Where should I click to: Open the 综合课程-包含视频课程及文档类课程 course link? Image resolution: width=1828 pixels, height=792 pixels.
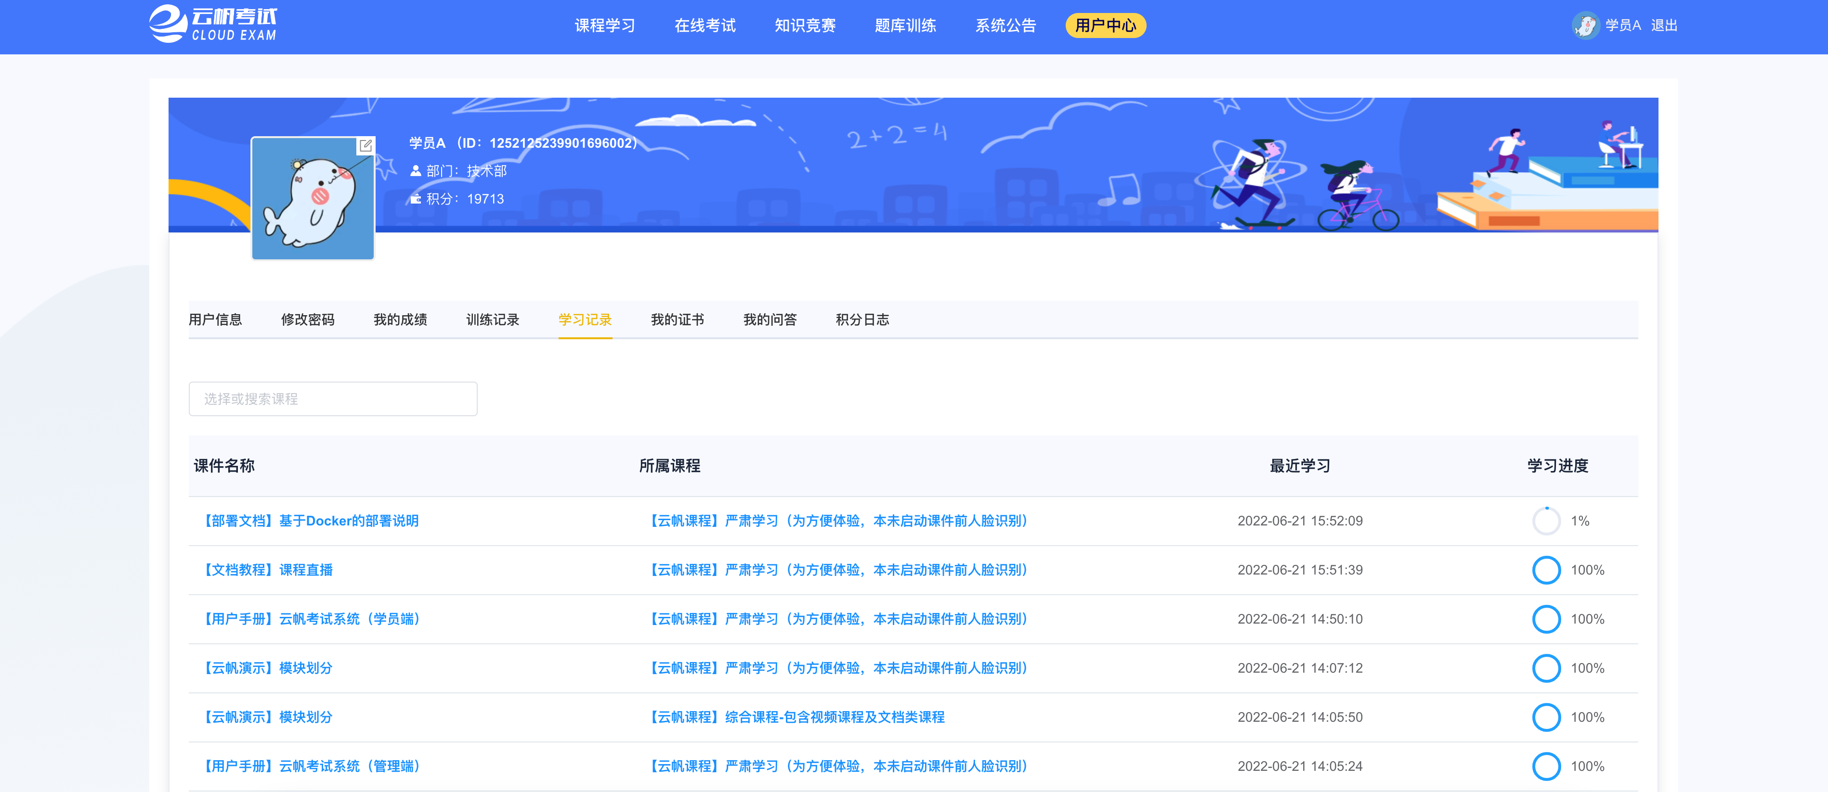point(796,717)
